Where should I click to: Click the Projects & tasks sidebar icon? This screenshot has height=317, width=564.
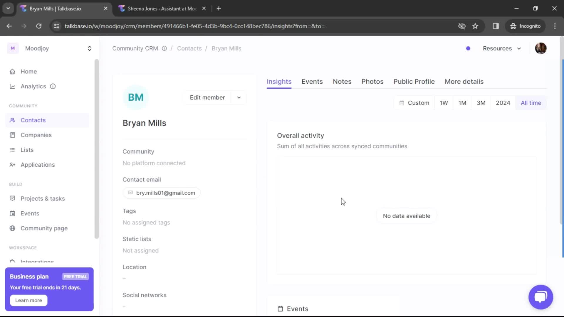12,198
